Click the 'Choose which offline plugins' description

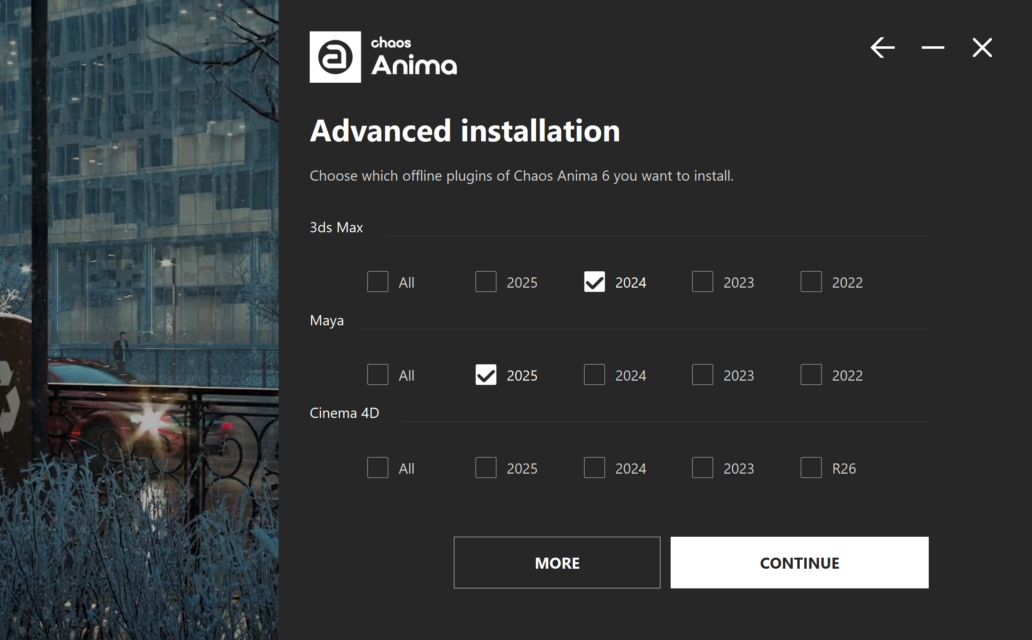coord(522,176)
